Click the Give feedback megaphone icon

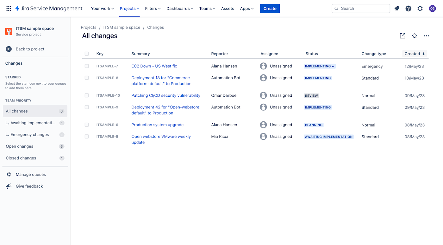(9, 186)
